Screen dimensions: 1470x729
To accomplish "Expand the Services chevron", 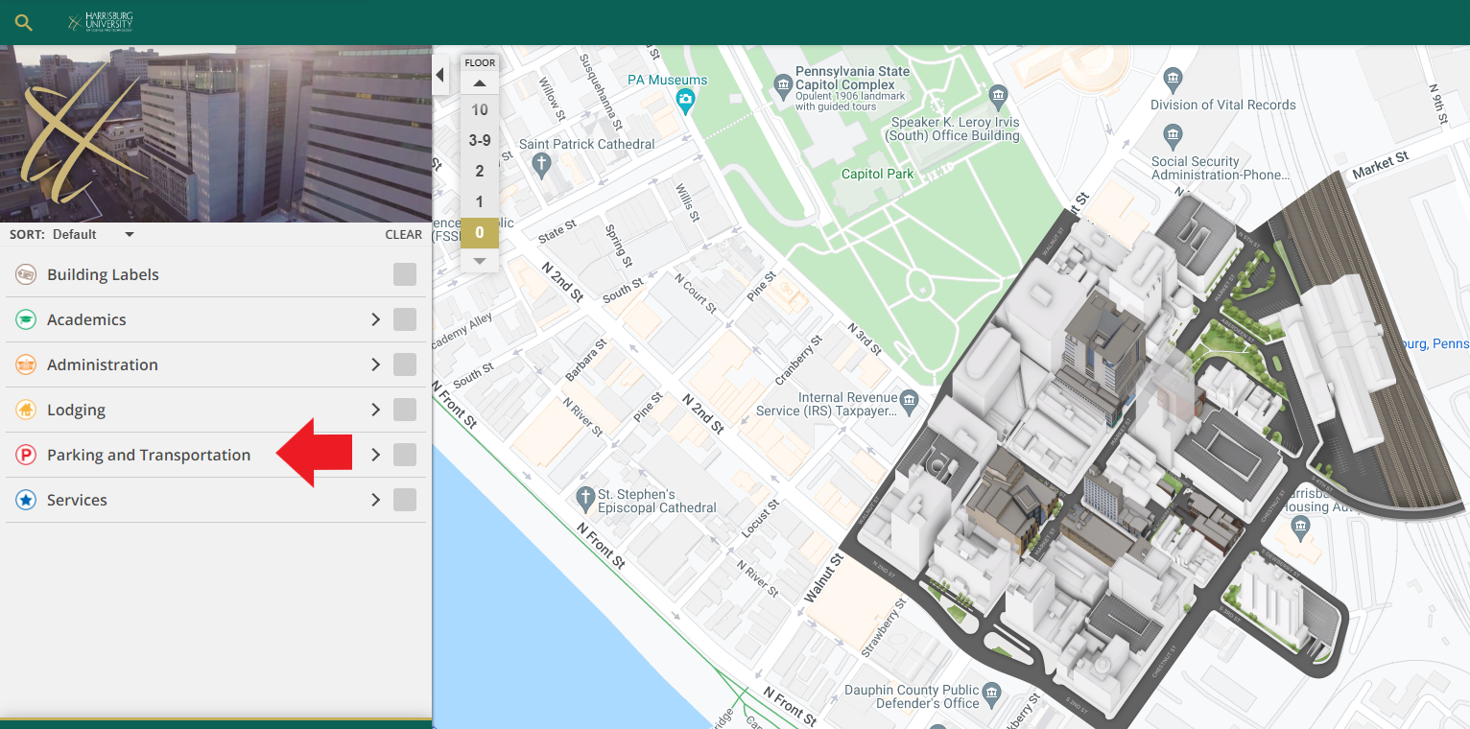I will 376,500.
